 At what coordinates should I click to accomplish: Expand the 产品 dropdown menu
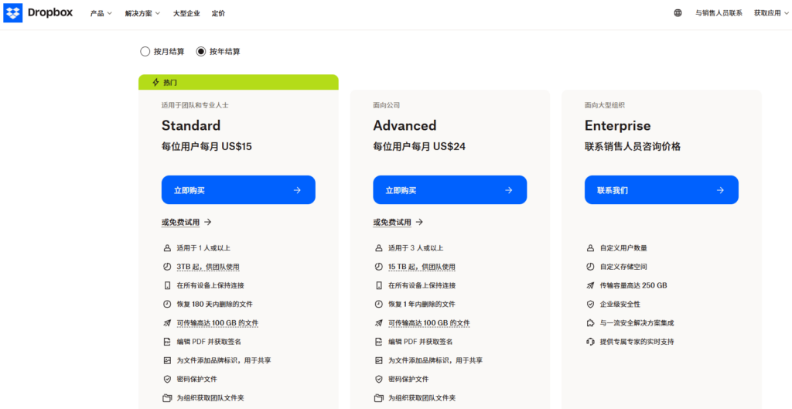coord(101,14)
